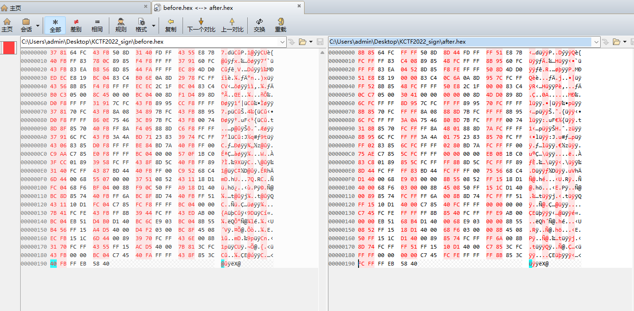The image size is (634, 311).
Task: Open the before.hex path history dropdown
Action: click(282, 42)
